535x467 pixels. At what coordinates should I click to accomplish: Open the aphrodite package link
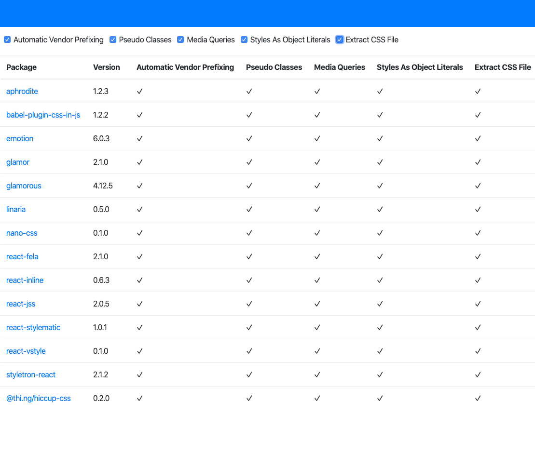[22, 91]
